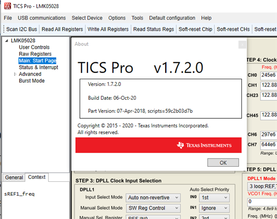
Task: Open the File menu
Action: coord(8,18)
